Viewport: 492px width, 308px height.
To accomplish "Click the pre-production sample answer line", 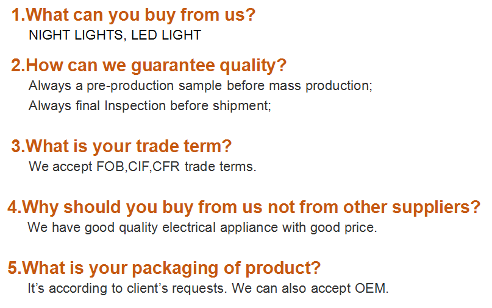I will point(200,85).
